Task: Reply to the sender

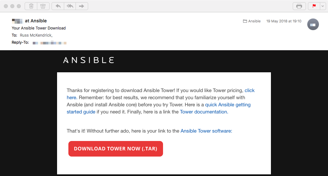Action: tap(58, 6)
